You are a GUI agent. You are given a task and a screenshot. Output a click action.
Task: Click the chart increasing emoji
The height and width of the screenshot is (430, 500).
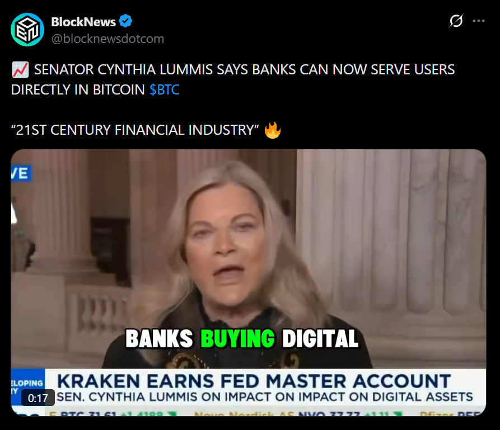click(20, 70)
